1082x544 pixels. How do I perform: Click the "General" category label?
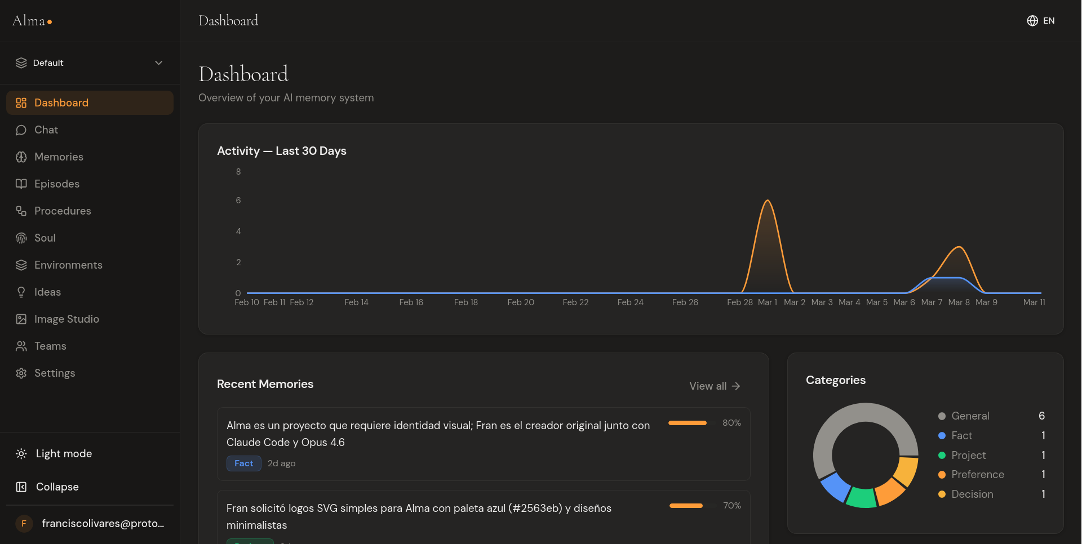pos(970,416)
